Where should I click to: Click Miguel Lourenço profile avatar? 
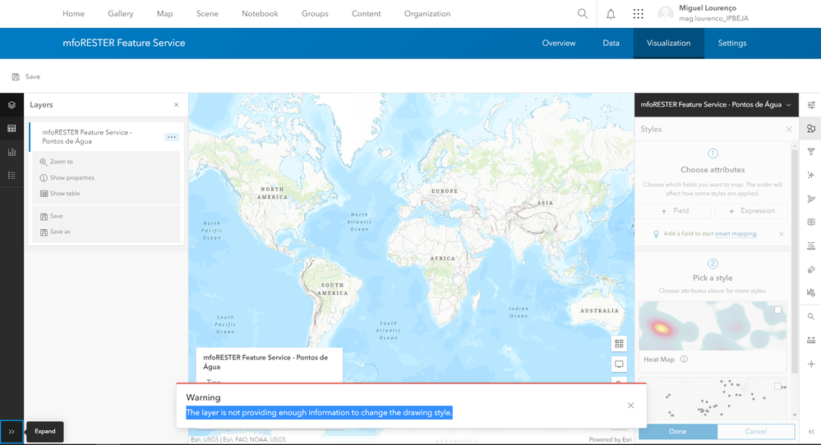coord(666,14)
